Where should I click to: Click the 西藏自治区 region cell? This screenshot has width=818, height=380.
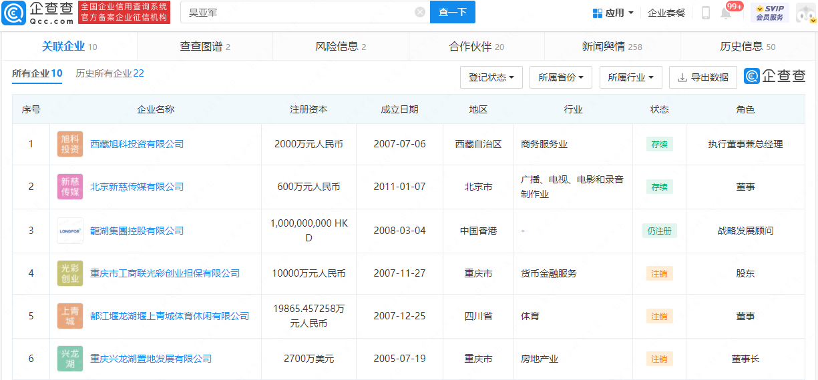coord(478,144)
